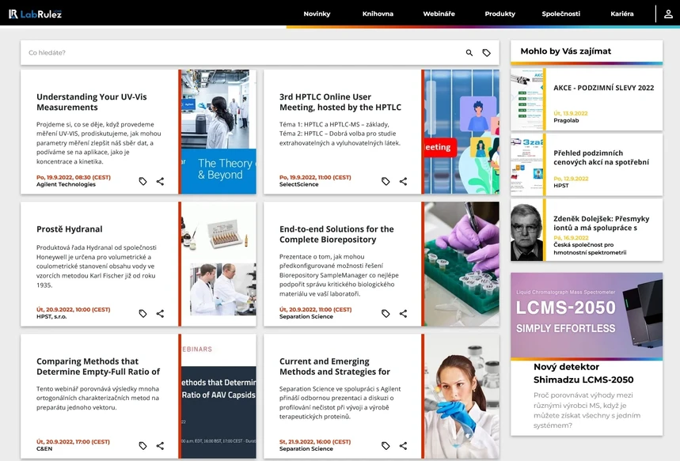Click the LCMS-2050 Simply Effortless banner

pyautogui.click(x=587, y=315)
